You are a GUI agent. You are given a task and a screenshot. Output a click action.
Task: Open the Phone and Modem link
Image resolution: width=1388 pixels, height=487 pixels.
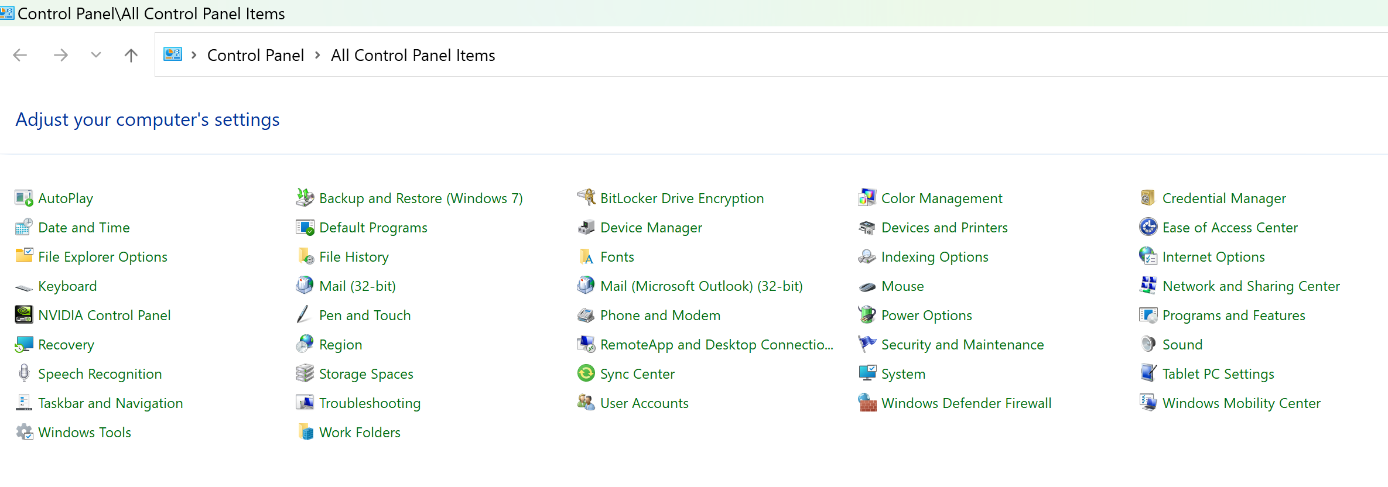pos(660,315)
